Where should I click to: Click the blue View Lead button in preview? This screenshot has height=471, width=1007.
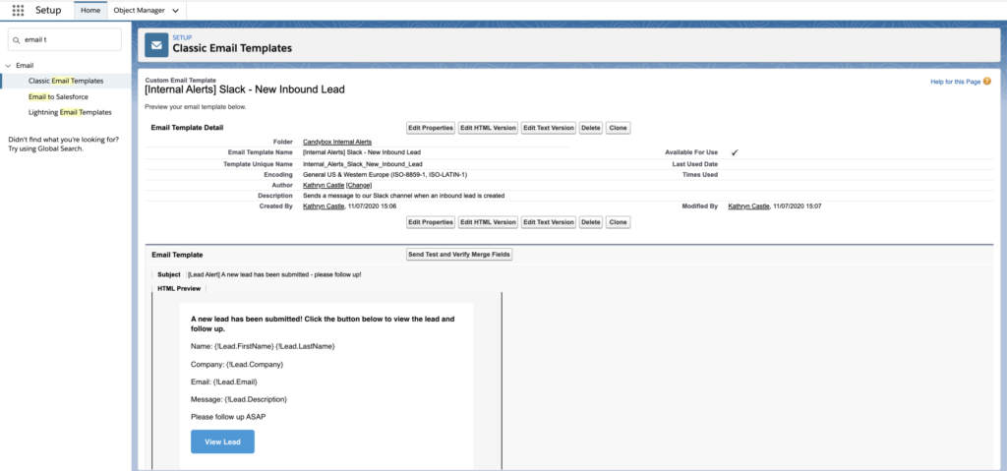click(222, 442)
